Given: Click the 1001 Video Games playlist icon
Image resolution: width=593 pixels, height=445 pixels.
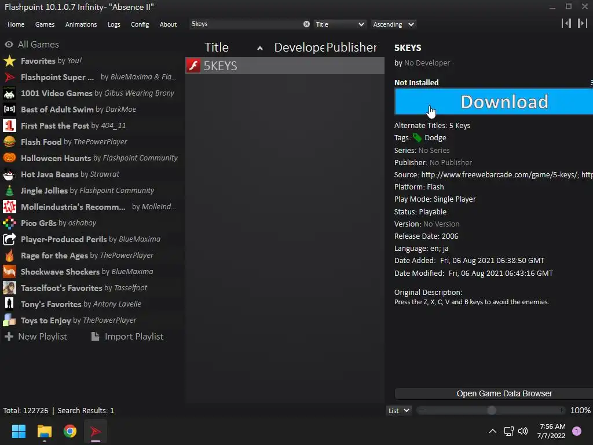Looking at the screenshot, I should click(x=9, y=93).
